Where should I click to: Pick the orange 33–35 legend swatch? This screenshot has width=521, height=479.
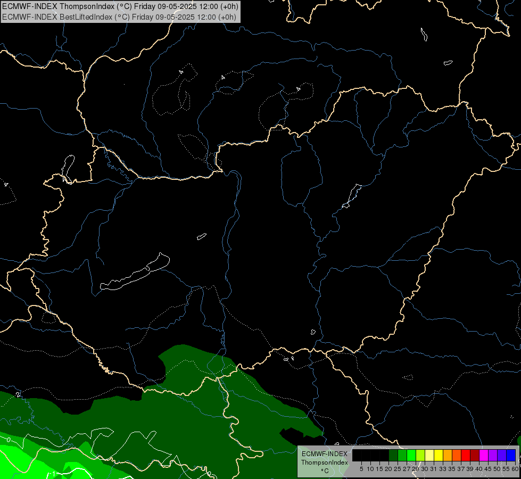coord(448,455)
